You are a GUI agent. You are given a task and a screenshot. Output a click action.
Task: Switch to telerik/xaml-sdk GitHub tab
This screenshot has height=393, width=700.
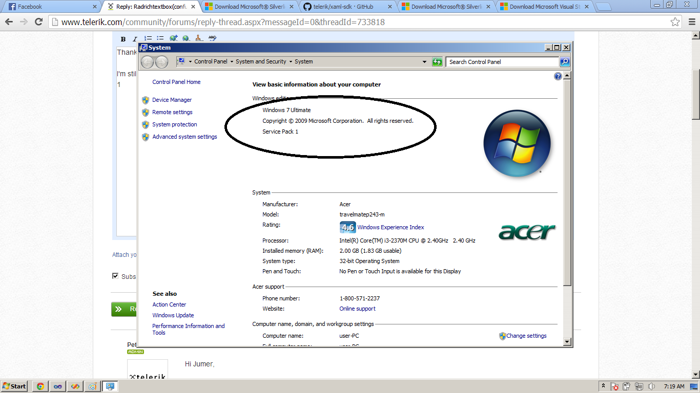348,7
